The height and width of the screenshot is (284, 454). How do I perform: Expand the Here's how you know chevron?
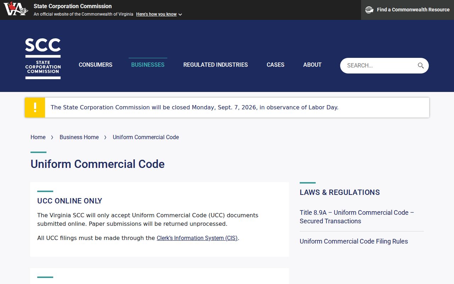coord(180,15)
